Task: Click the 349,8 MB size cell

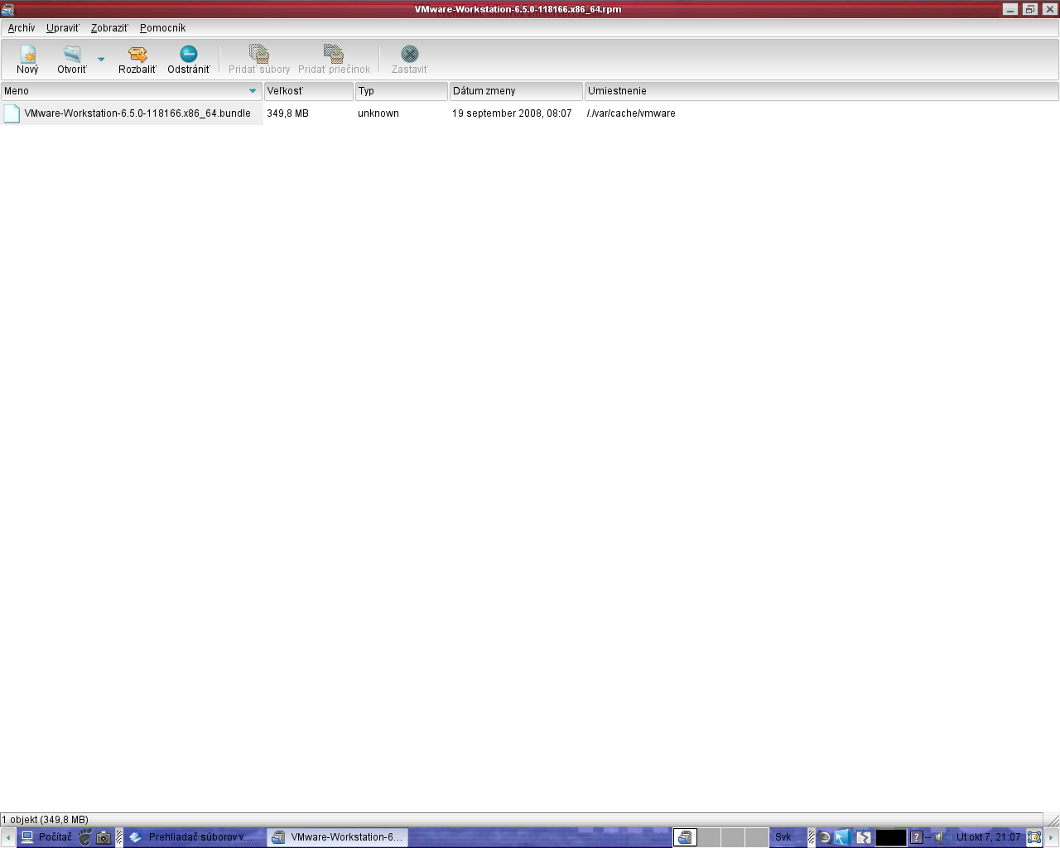Action: coord(287,113)
